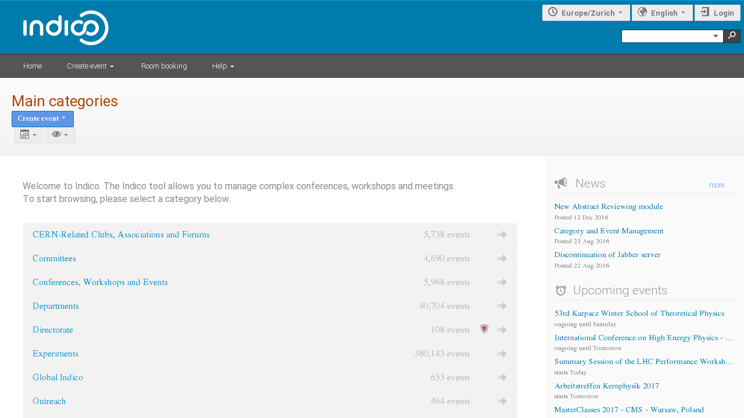
Task: Open 53rd Karpacz Winter School event
Action: [x=639, y=313]
